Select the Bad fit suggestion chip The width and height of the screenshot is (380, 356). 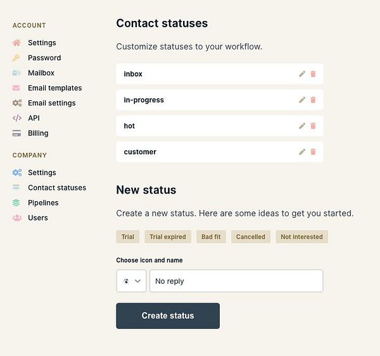click(x=211, y=237)
